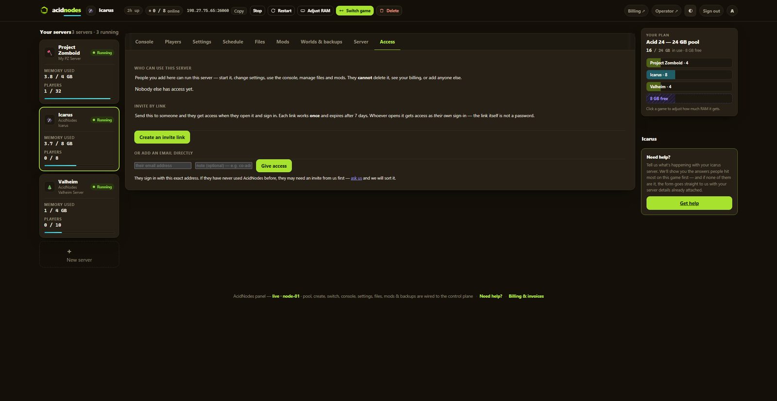The height and width of the screenshot is (401, 777).
Task: Select the Access tab
Action: pos(388,42)
